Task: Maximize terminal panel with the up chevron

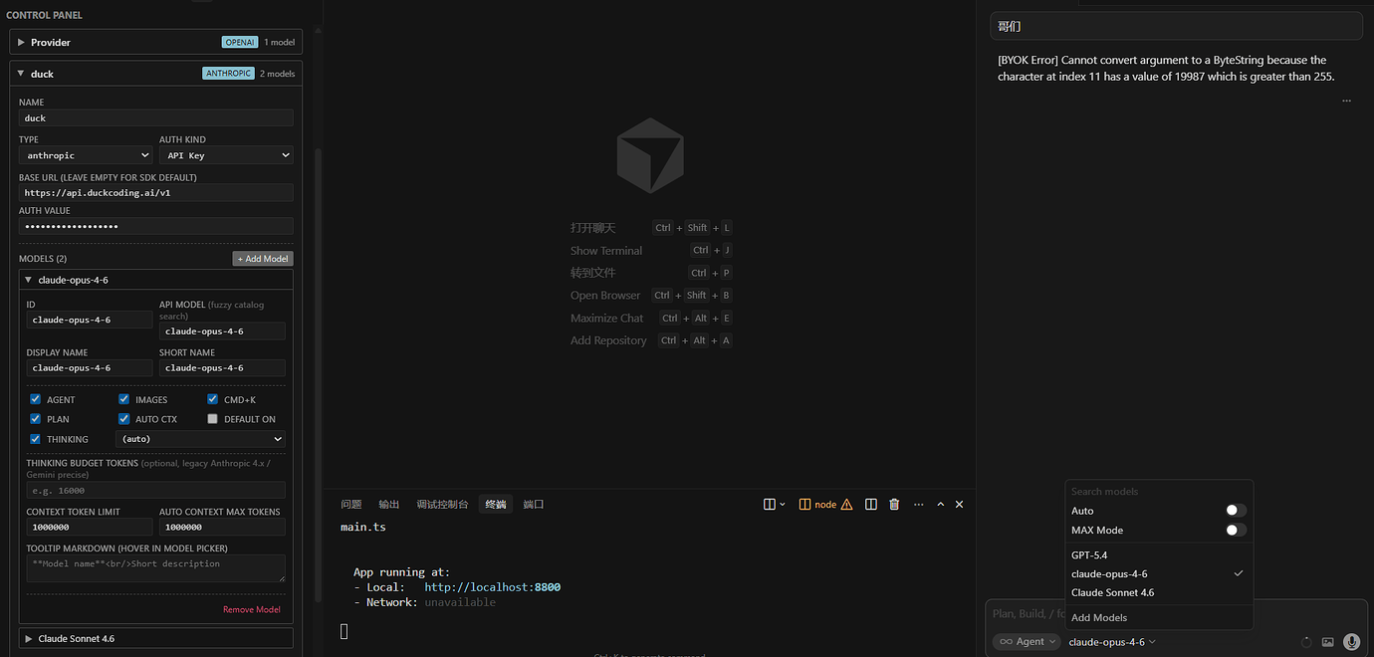Action: click(941, 505)
